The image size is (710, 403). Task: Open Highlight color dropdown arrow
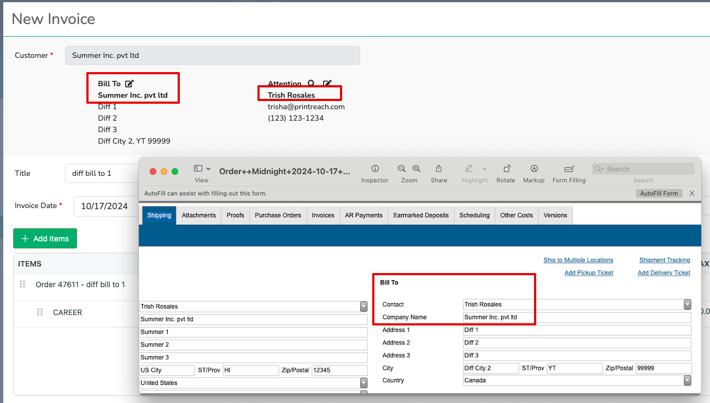(484, 169)
